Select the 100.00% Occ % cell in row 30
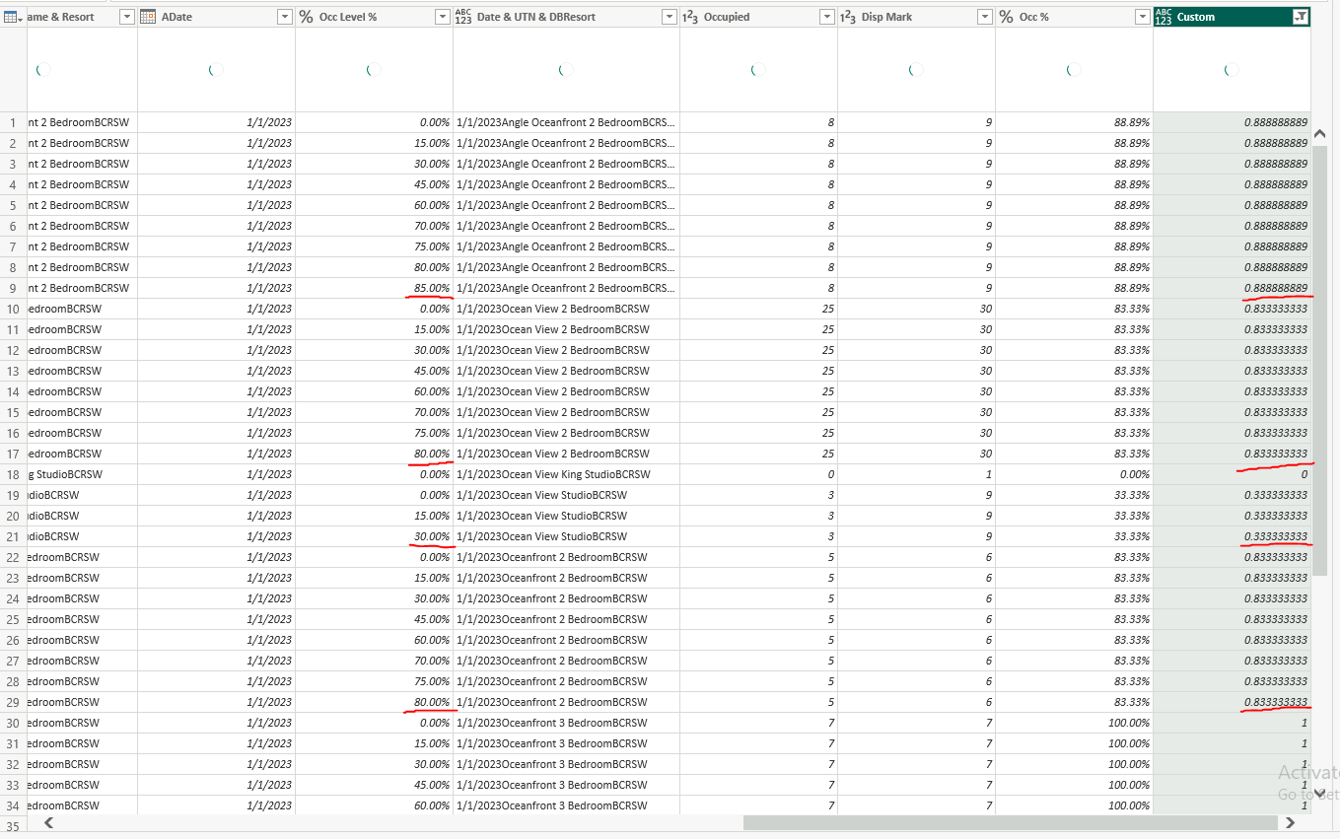This screenshot has height=839, width=1340. tap(1074, 723)
